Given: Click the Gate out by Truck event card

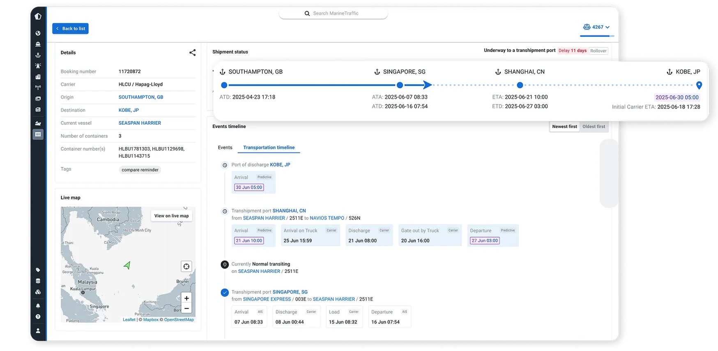Looking at the screenshot, I should 430,236.
